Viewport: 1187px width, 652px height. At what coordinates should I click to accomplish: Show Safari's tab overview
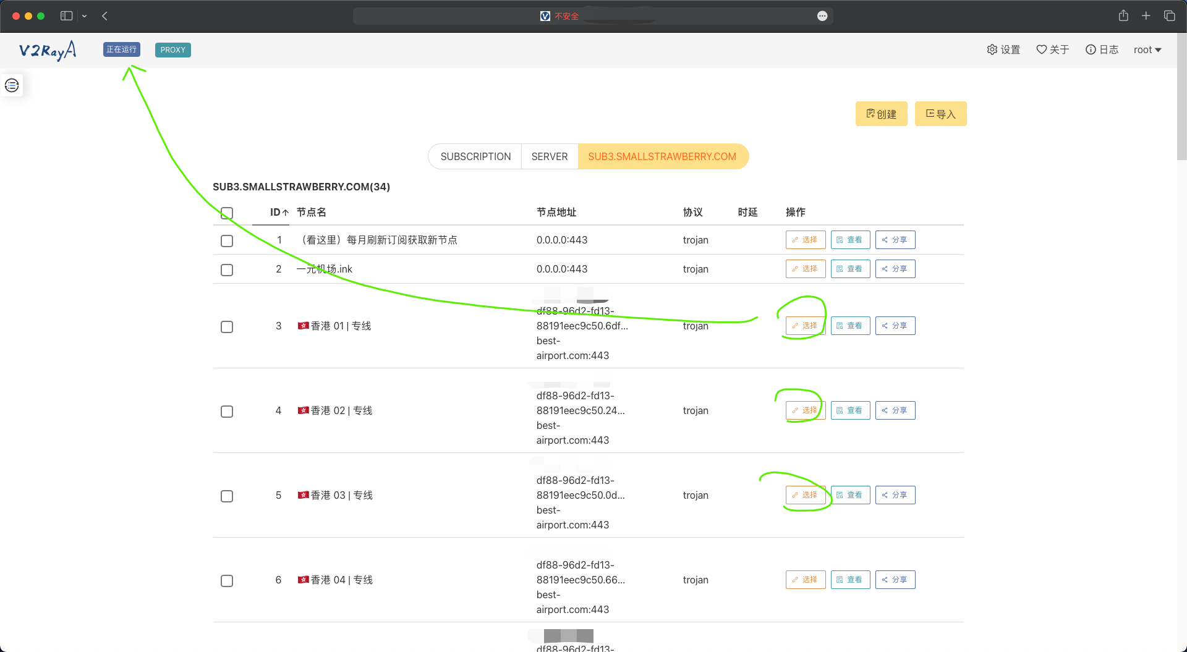coord(1169,16)
